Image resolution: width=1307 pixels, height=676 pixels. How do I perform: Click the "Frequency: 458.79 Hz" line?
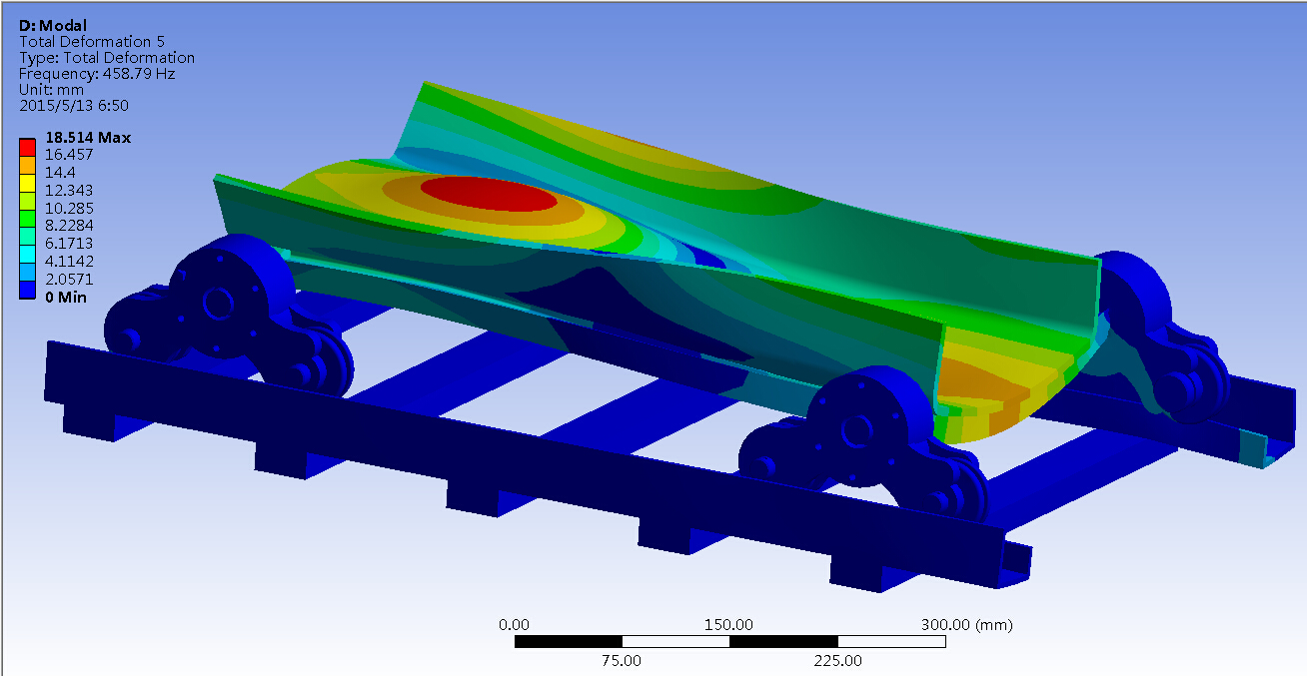point(97,74)
